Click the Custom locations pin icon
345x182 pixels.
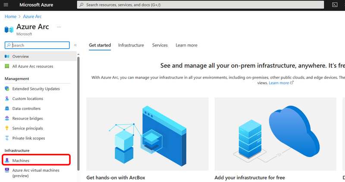7,99
